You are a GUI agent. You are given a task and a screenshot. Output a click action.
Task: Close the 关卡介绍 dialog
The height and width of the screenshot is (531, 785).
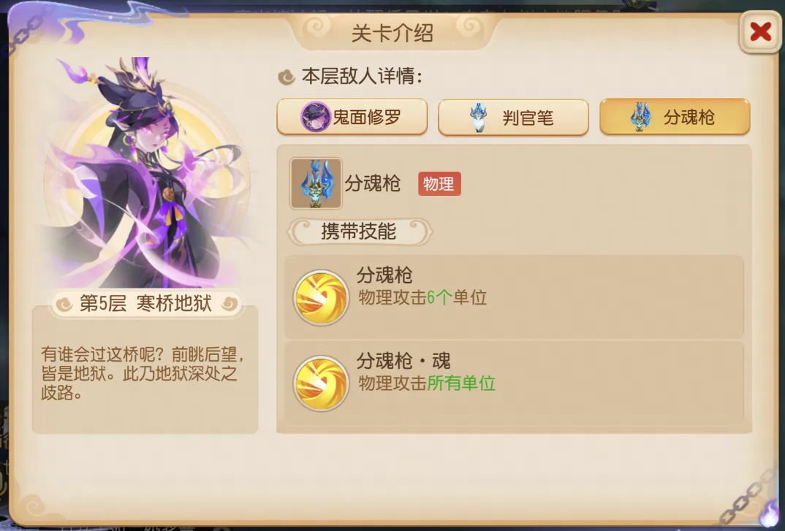[760, 32]
